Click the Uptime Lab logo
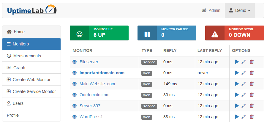267x128 pixels. tap(32, 10)
